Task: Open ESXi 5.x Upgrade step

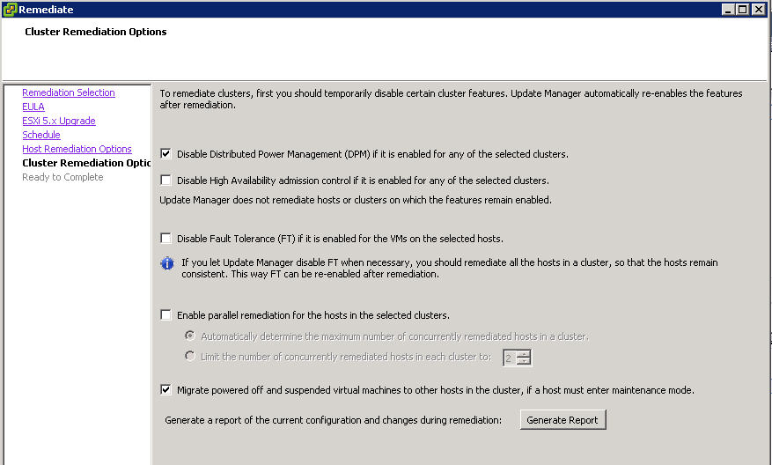Action: point(59,121)
